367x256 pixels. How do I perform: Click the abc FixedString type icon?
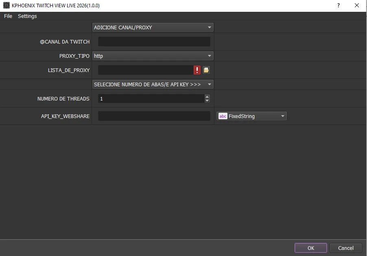click(223, 116)
